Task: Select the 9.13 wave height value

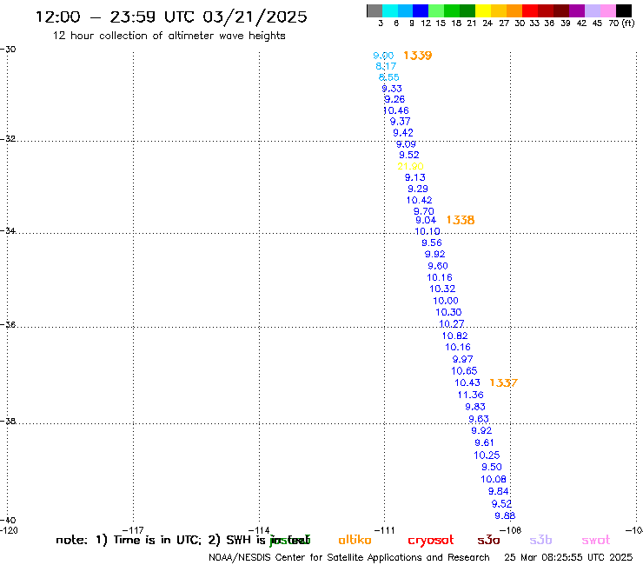Action: coord(415,177)
